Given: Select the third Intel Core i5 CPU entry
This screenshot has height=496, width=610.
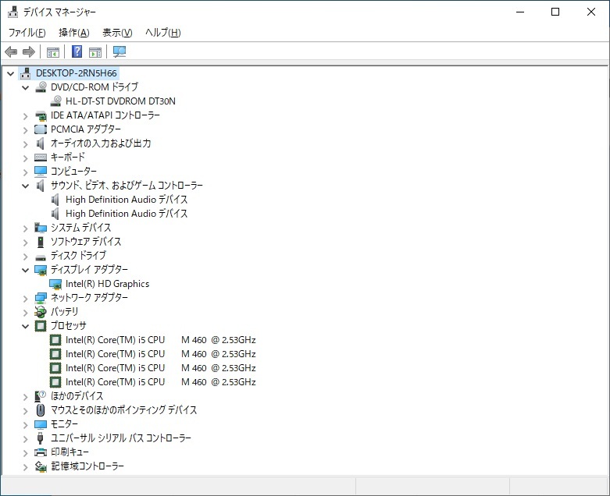Looking at the screenshot, I should 161,368.
